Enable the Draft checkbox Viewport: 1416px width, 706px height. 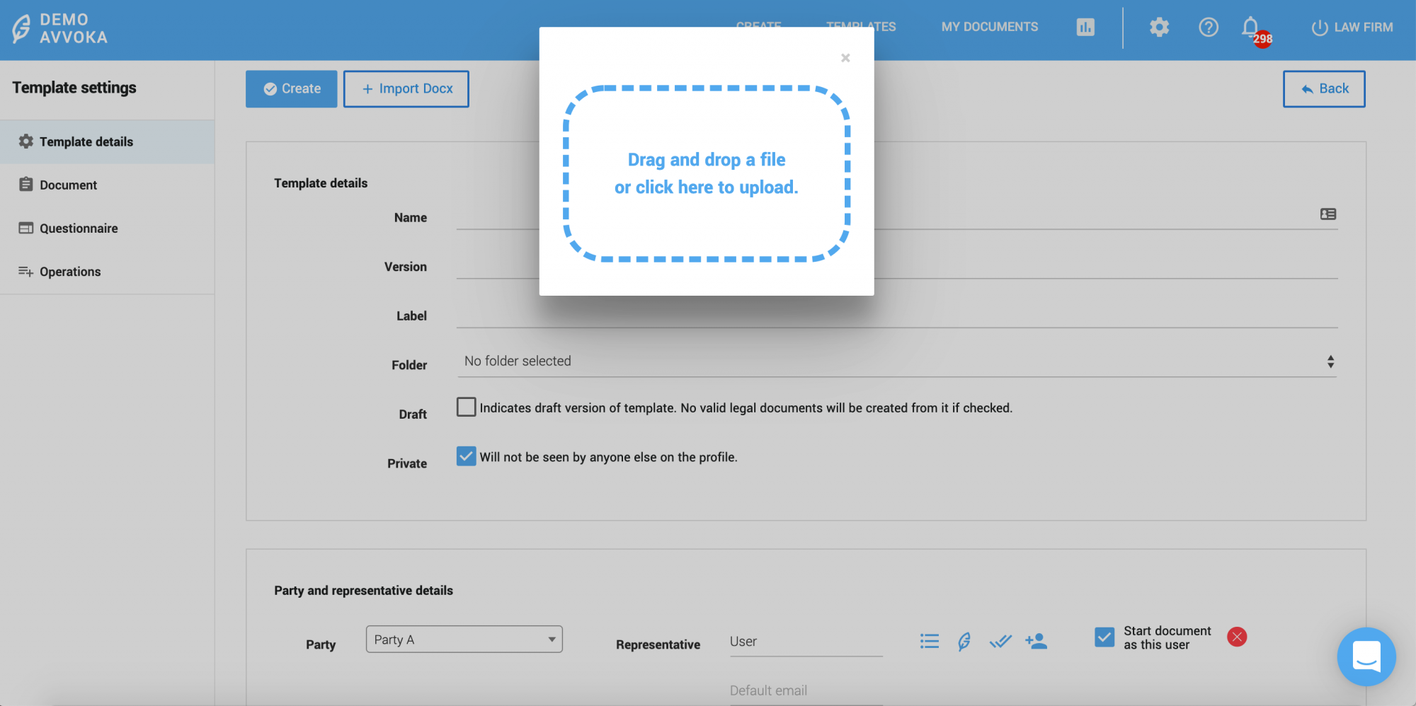466,407
